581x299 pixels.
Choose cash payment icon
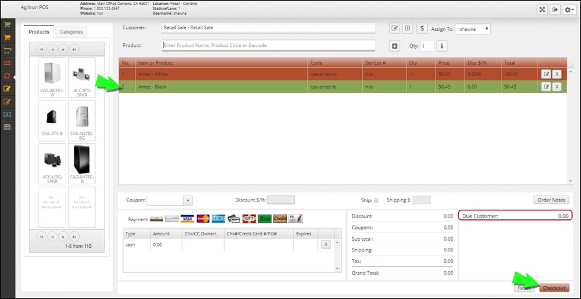156,219
